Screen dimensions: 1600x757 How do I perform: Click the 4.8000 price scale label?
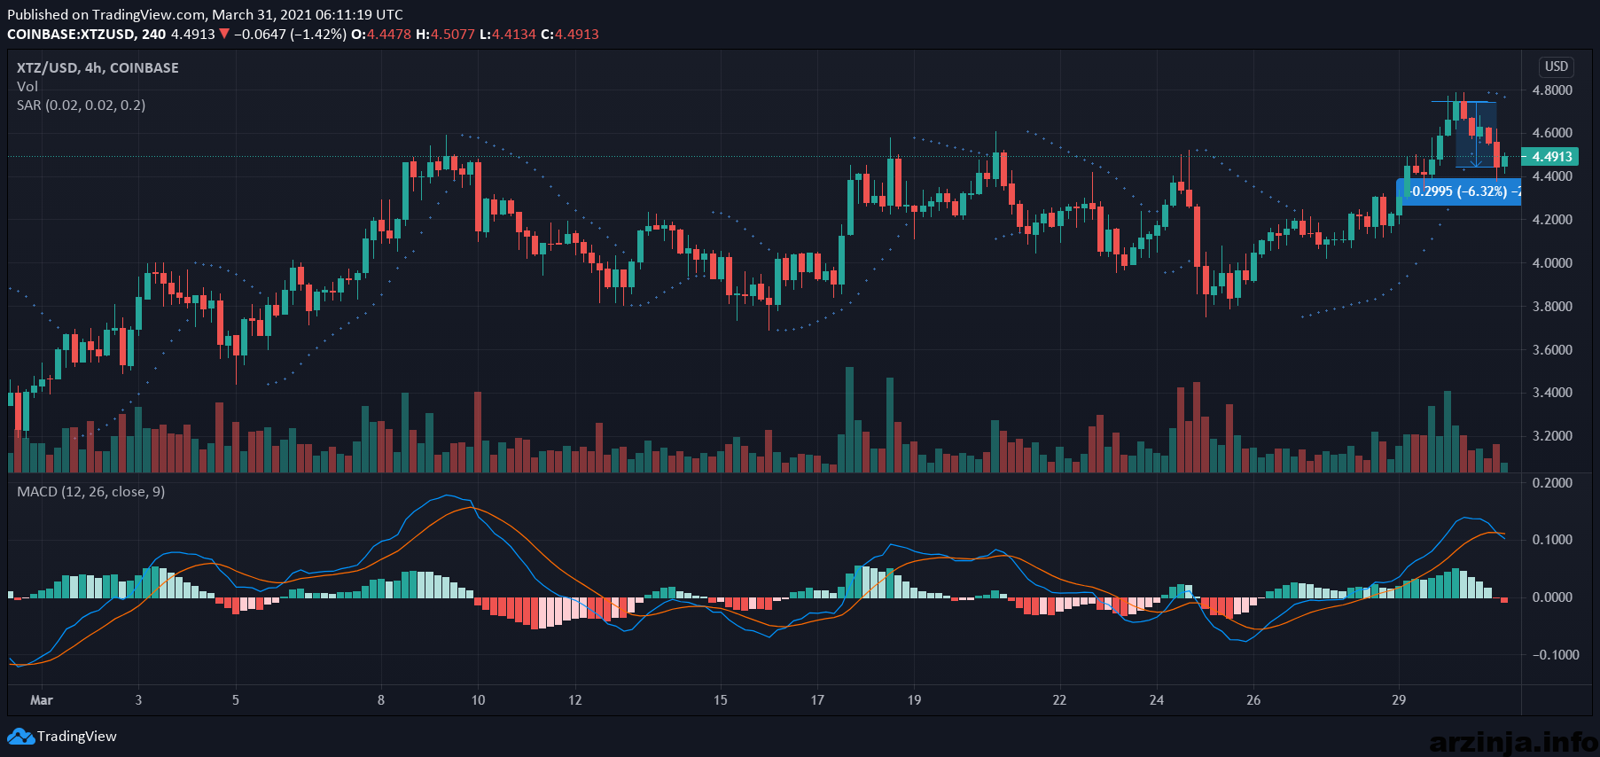pos(1552,90)
